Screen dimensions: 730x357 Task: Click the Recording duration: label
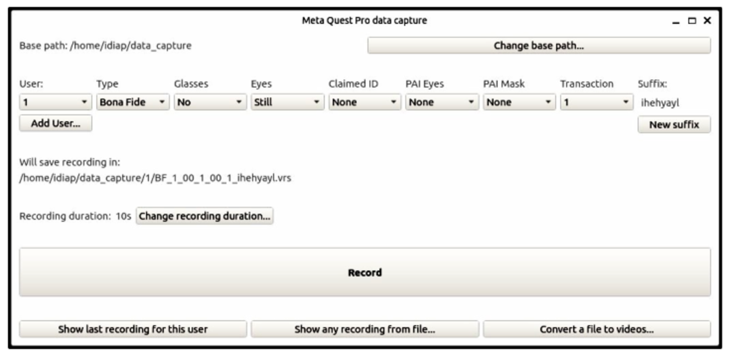coord(65,216)
